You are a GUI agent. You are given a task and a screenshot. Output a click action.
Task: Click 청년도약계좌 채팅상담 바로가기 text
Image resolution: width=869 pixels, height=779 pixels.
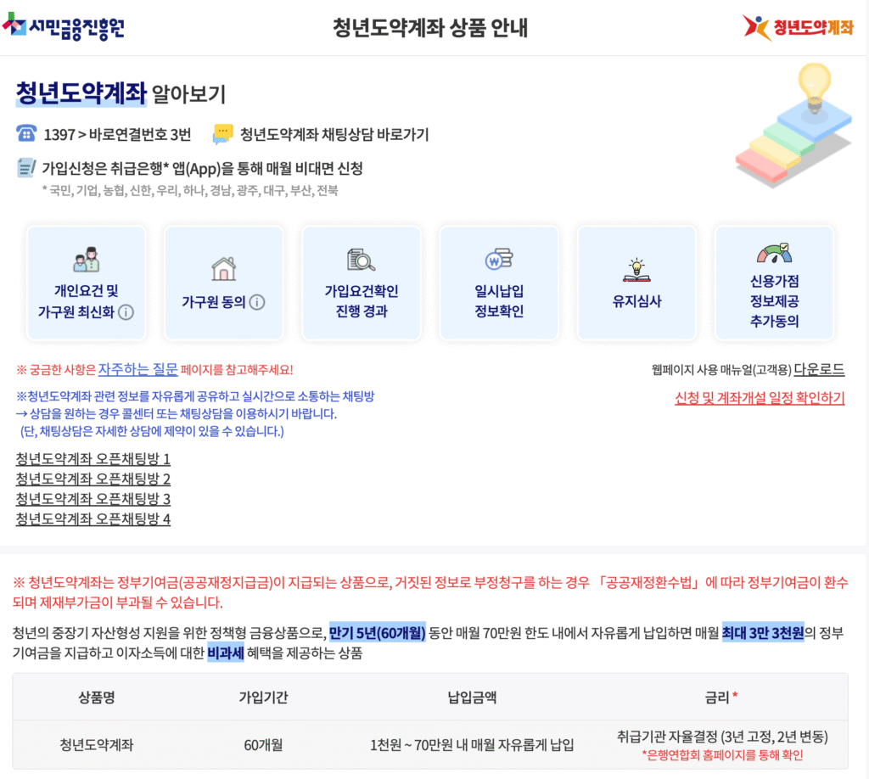[x=334, y=134]
